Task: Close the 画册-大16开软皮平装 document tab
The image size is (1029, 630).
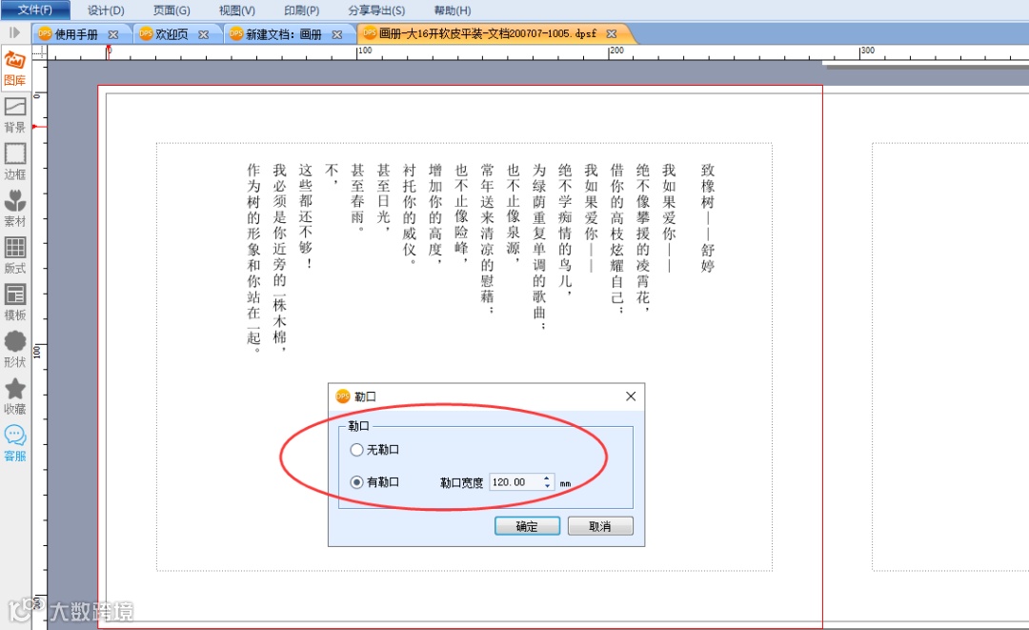Action: pos(611,33)
